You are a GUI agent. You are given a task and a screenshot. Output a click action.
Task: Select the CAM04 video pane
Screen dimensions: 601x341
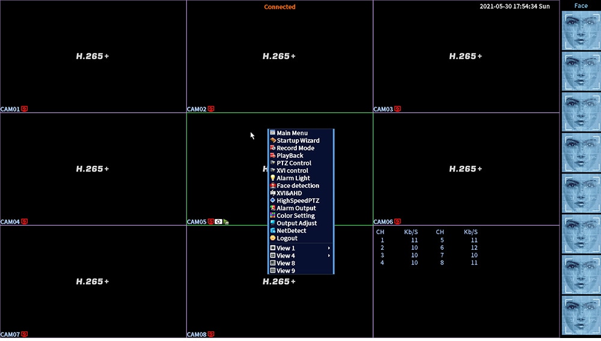point(93,169)
